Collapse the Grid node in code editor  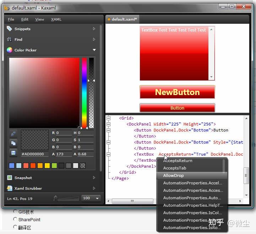tap(108, 118)
